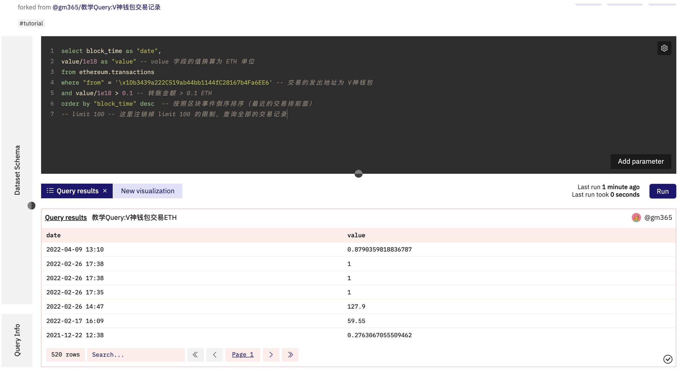The image size is (680, 370).
Task: Click Add parameter button
Action: pos(640,161)
